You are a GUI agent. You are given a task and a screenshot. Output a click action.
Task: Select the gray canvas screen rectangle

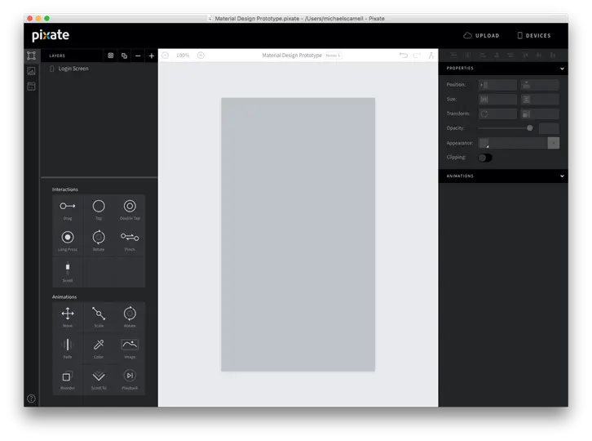(x=298, y=234)
